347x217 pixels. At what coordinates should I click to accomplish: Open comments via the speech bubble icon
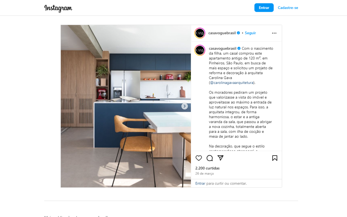click(209, 158)
